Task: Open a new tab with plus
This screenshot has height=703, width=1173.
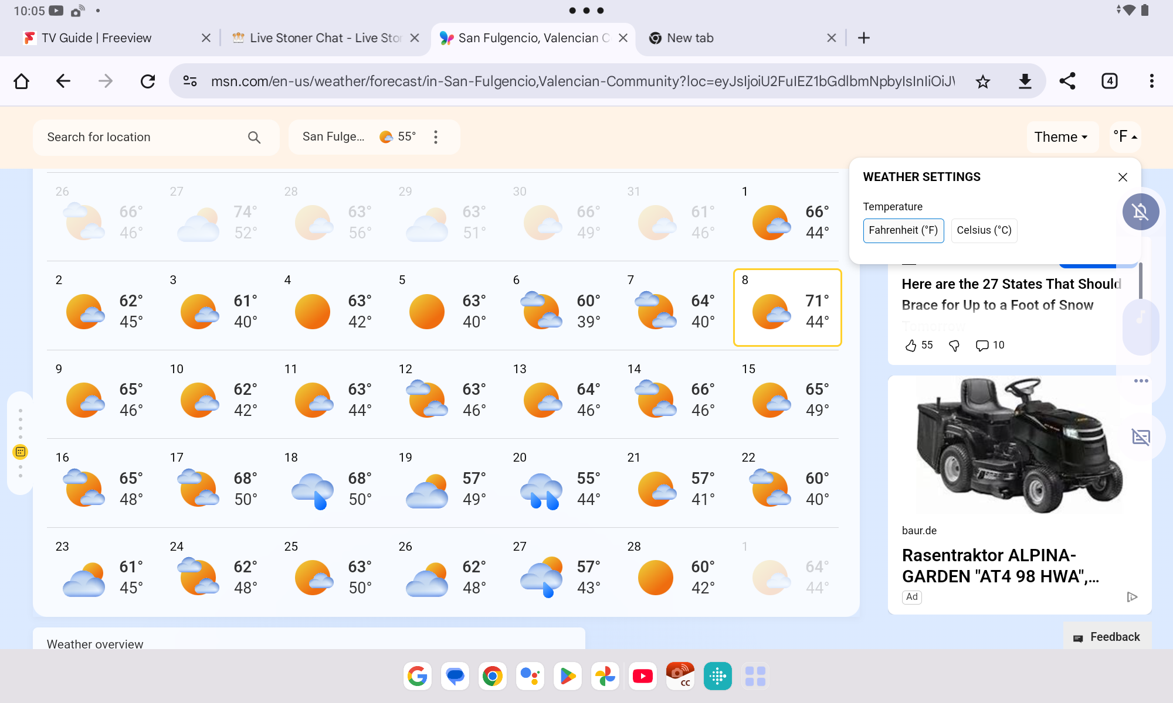Action: click(x=863, y=38)
